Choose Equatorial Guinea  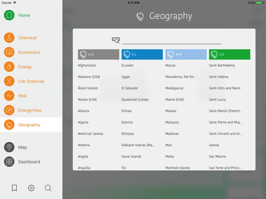[135, 100]
